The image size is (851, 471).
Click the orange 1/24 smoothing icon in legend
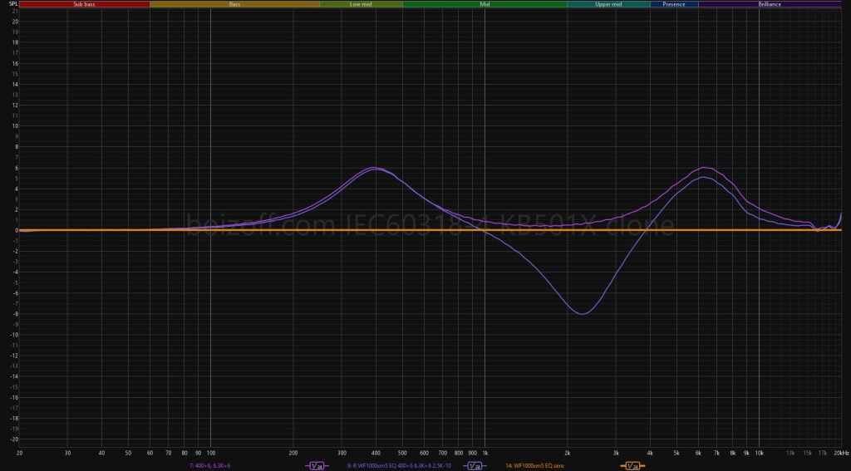click(x=632, y=466)
